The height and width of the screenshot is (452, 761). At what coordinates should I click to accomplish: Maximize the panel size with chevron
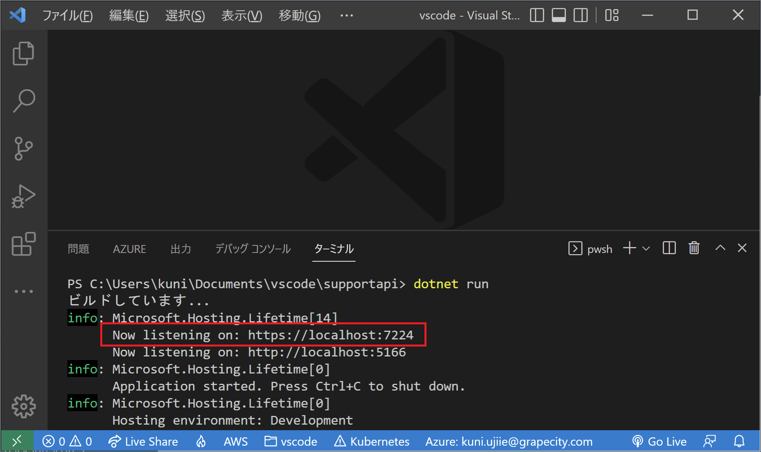pyautogui.click(x=720, y=248)
